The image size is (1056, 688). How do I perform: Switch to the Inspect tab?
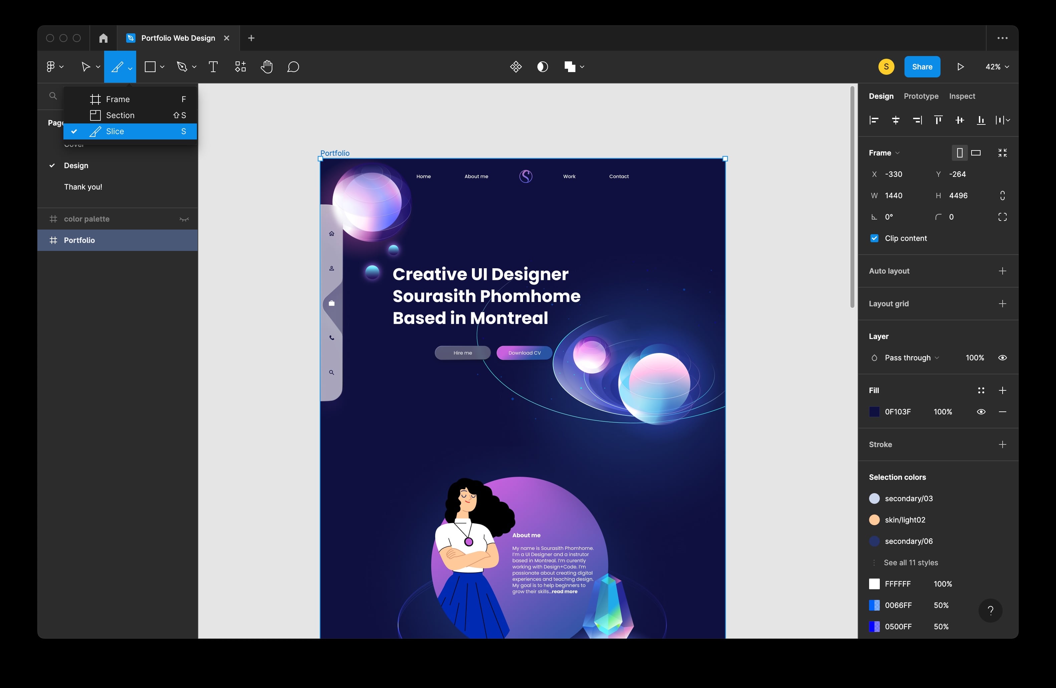[962, 96]
